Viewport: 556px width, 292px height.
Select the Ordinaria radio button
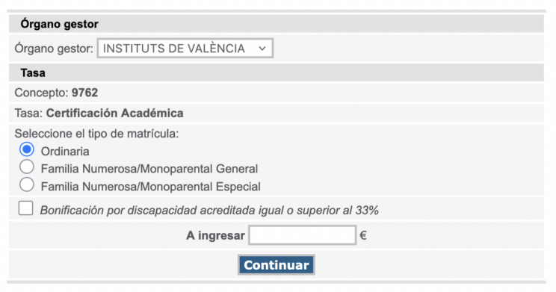coord(27,149)
